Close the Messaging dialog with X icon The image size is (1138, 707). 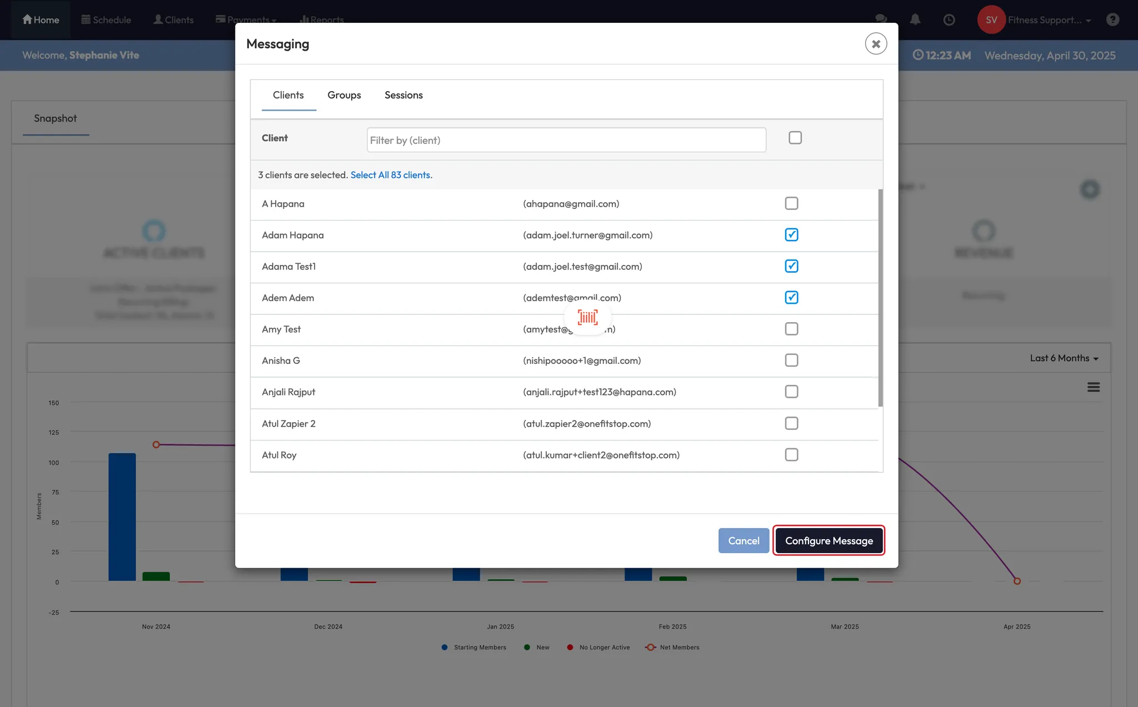(876, 44)
